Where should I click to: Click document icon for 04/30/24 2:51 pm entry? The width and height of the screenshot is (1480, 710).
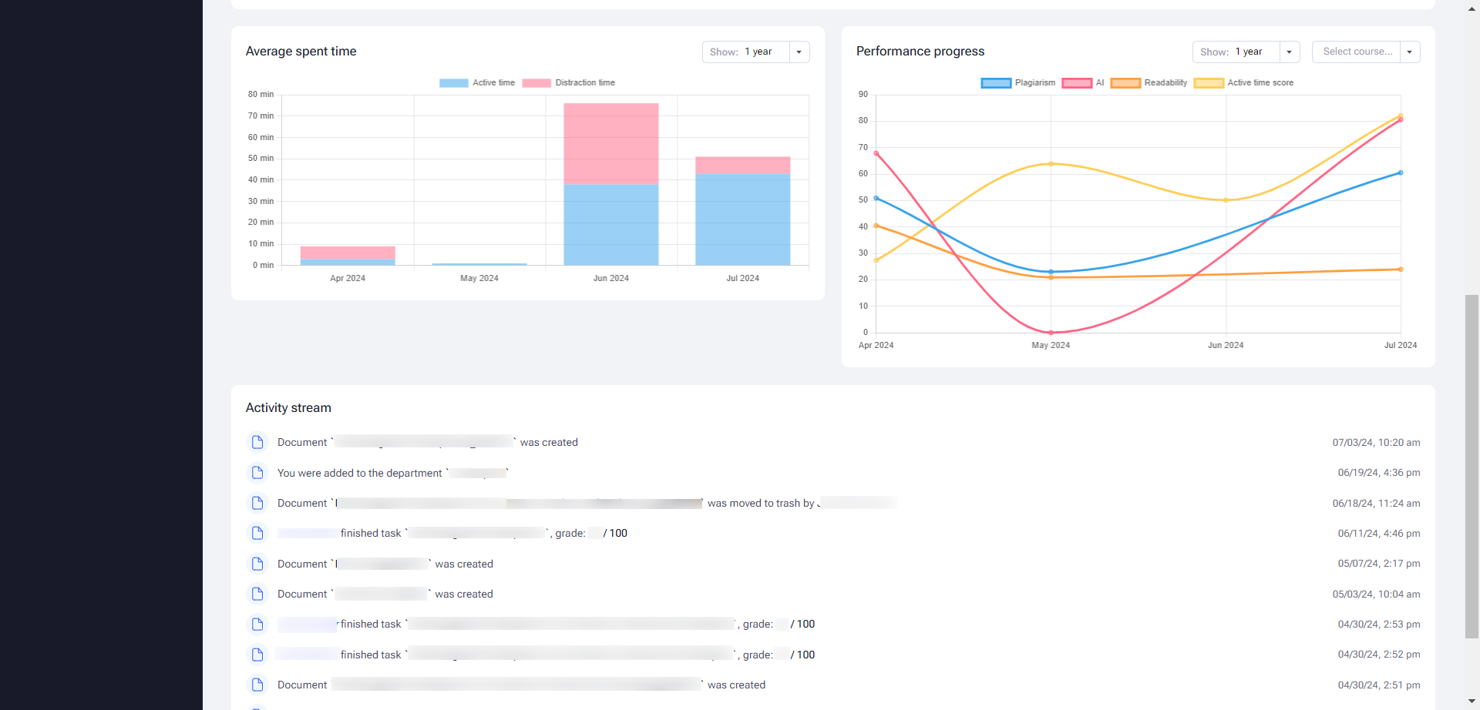point(257,685)
